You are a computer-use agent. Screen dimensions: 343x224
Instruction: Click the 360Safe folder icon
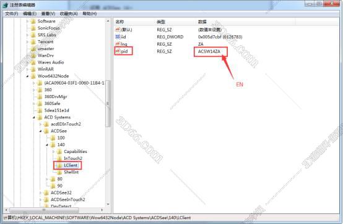click(40, 104)
